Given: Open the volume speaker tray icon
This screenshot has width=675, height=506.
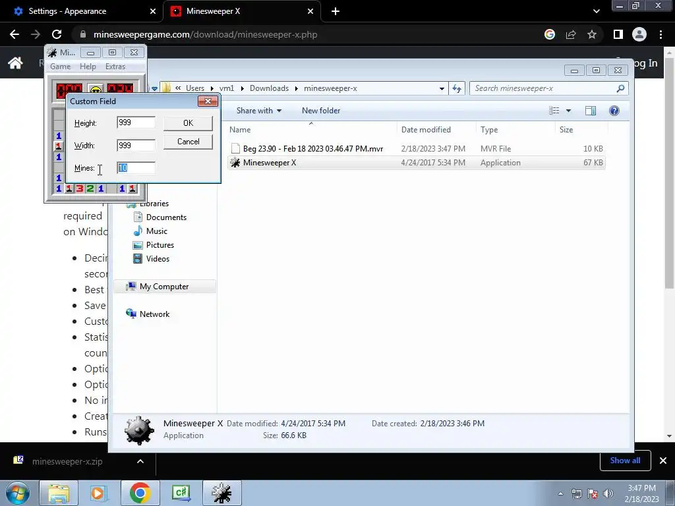Looking at the screenshot, I should tap(608, 493).
